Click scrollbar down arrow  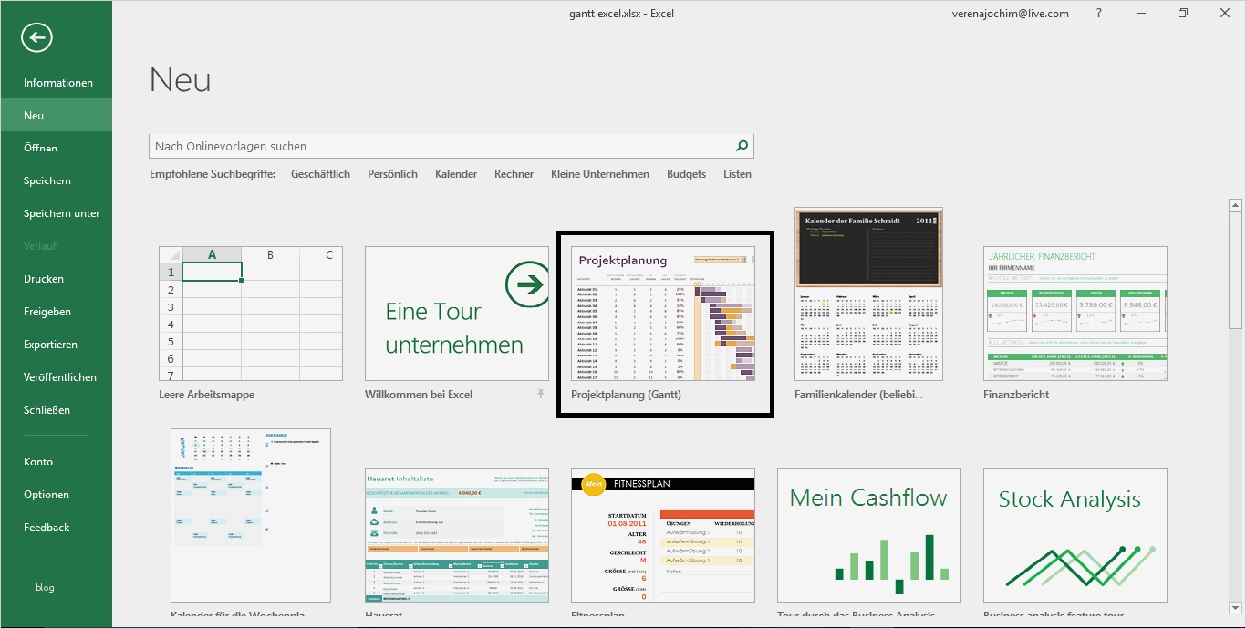(1236, 606)
